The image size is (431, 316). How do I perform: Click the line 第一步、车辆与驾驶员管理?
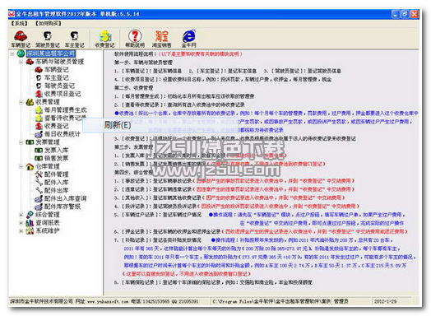click(x=143, y=63)
